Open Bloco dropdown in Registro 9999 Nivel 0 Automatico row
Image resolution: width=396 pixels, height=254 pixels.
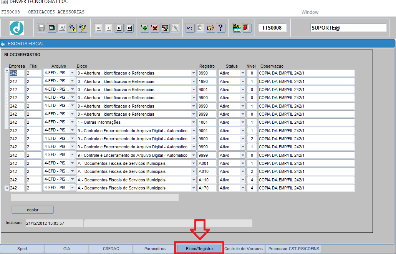point(194,155)
